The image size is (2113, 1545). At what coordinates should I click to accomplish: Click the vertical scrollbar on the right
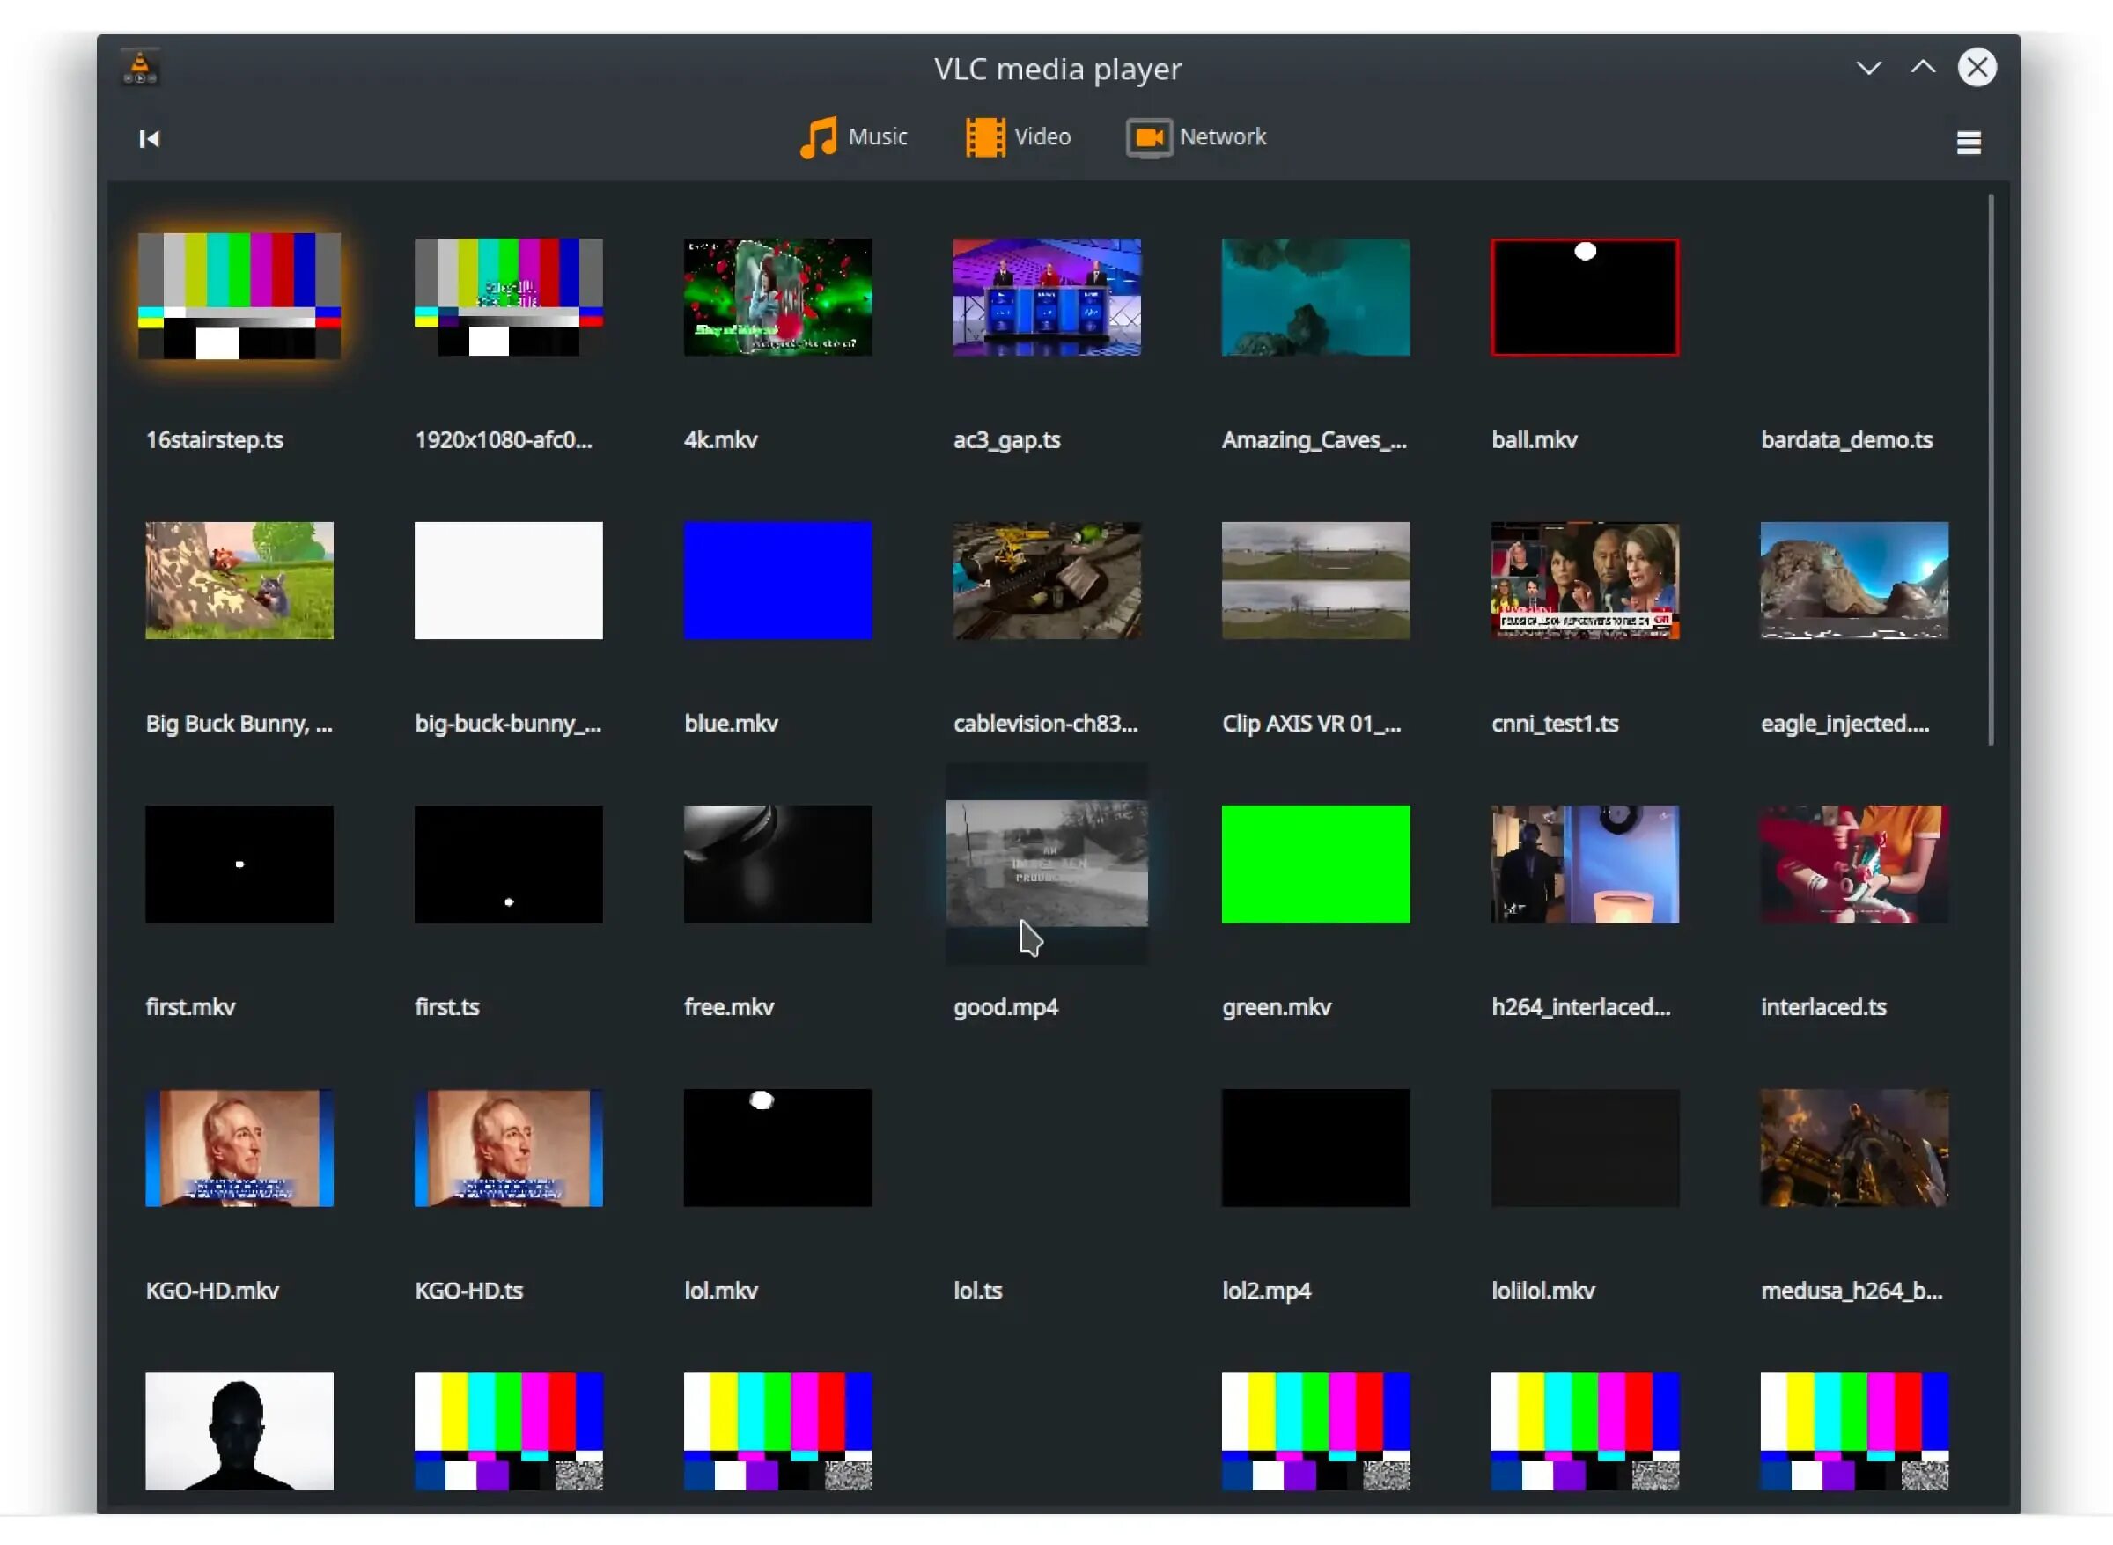pyautogui.click(x=1991, y=467)
